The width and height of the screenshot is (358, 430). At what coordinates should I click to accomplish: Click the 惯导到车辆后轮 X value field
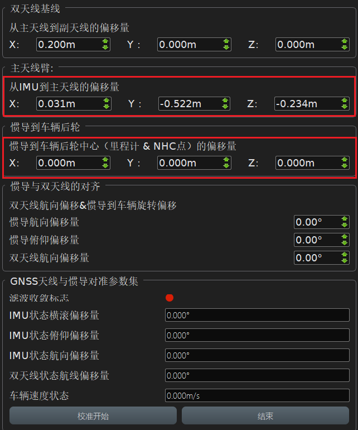[73, 163]
